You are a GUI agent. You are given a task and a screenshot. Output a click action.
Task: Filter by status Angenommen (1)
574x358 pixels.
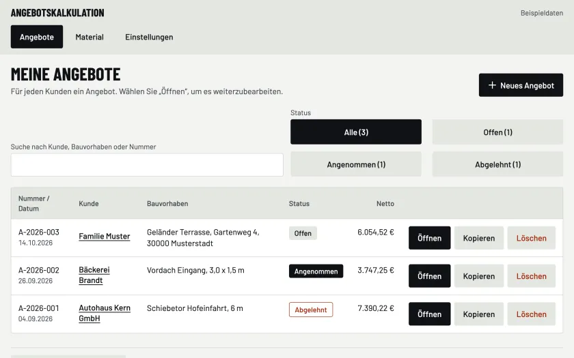356,164
